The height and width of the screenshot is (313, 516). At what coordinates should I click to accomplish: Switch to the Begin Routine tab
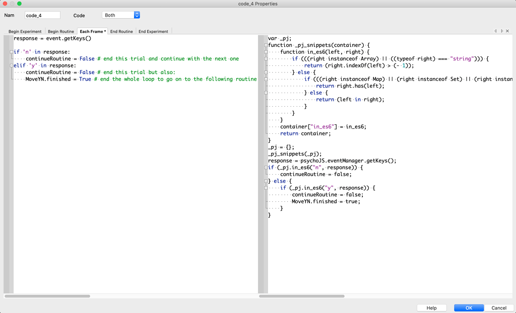[x=60, y=31]
